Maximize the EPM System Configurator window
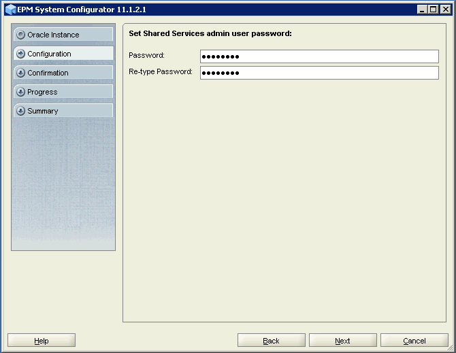The height and width of the screenshot is (353, 456). (434, 10)
